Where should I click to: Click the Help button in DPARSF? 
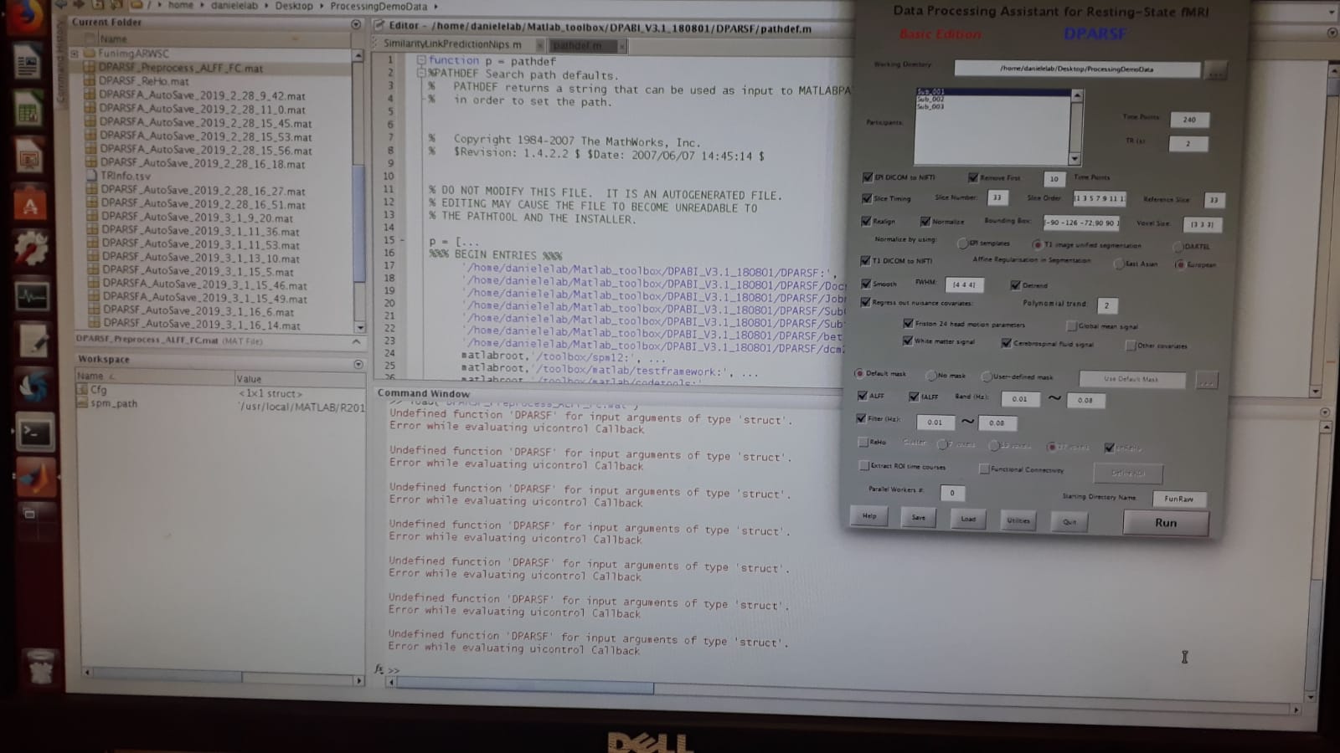coord(869,516)
